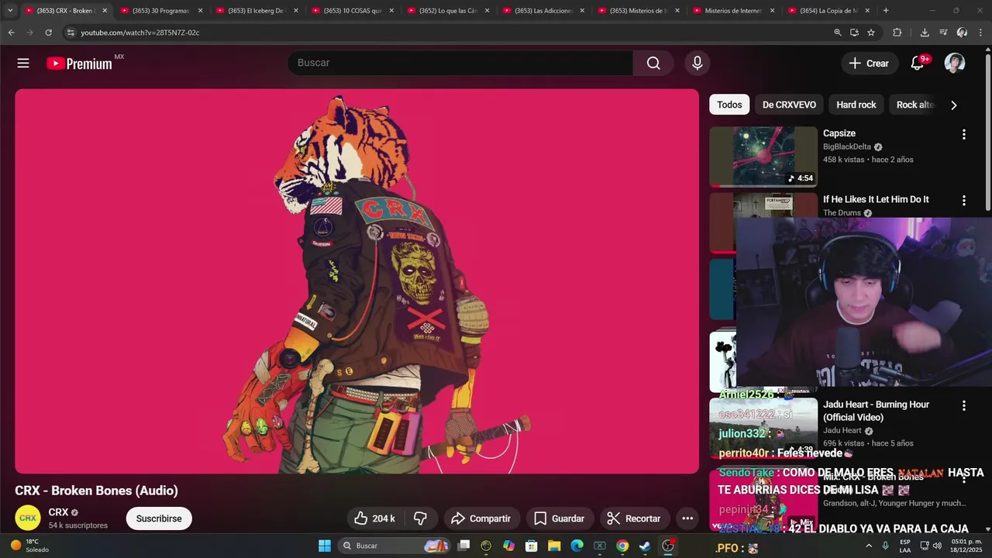This screenshot has height=558, width=992.
Task: Click the browser address bar URL
Action: tap(139, 33)
